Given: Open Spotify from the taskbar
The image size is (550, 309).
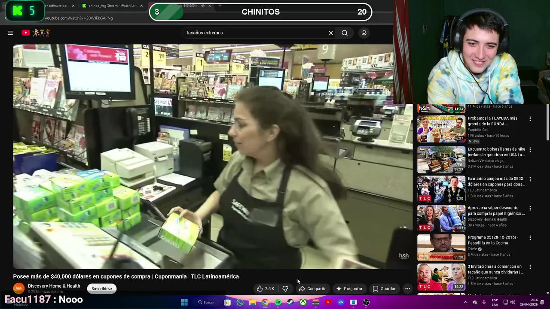Looking at the screenshot, I should pyautogui.click(x=278, y=302).
